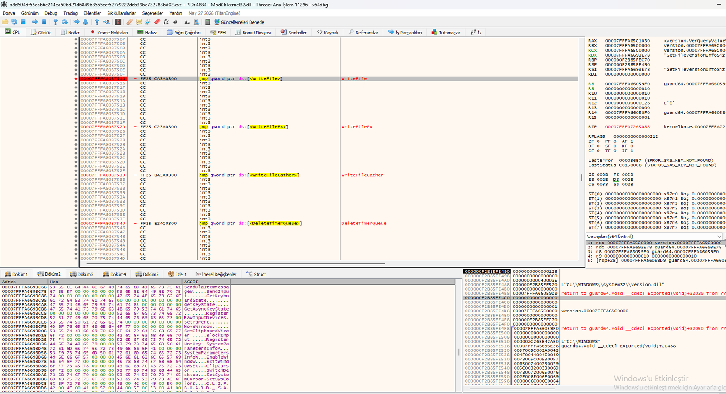Screen dimensions: 726x394
Task: Click the open file folder icon
Action: coord(5,22)
